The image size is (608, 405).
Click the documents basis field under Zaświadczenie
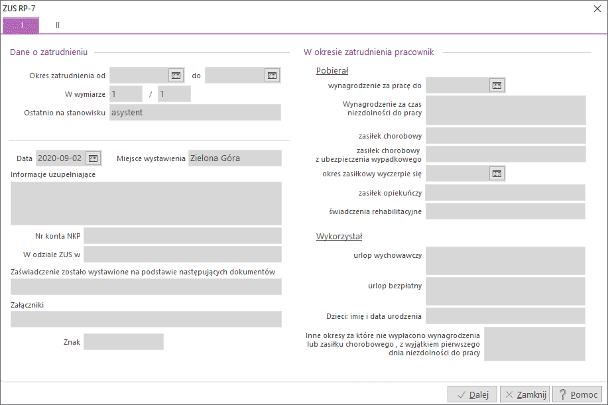[x=146, y=287]
